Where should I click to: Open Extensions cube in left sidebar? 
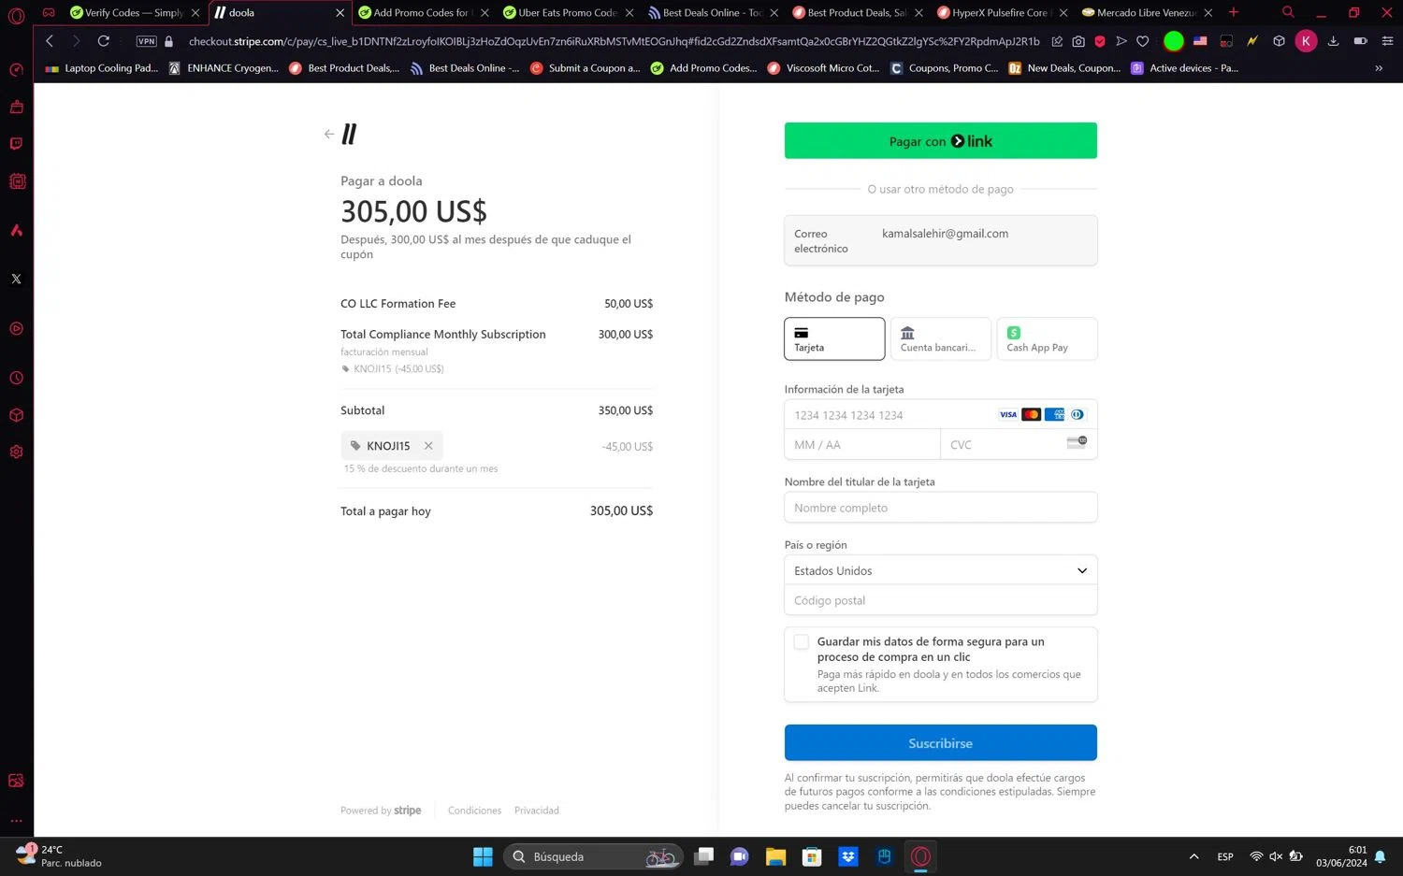16,415
